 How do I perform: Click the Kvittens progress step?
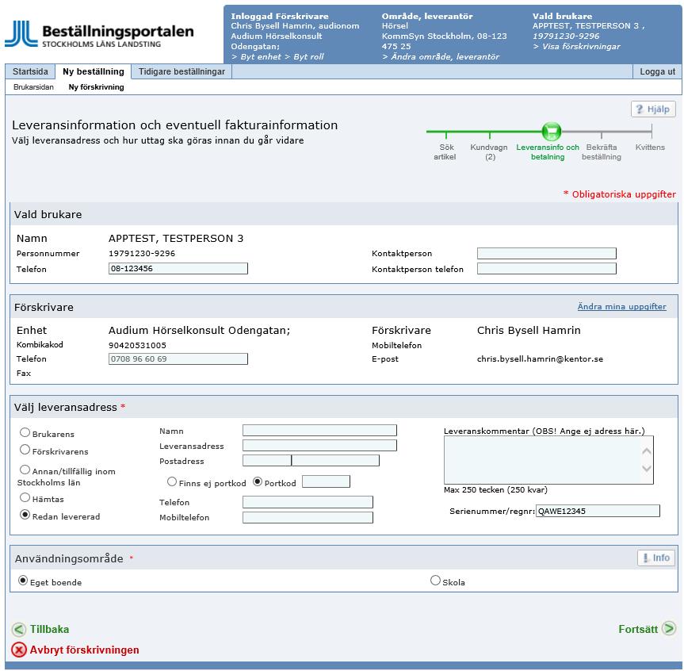click(650, 148)
